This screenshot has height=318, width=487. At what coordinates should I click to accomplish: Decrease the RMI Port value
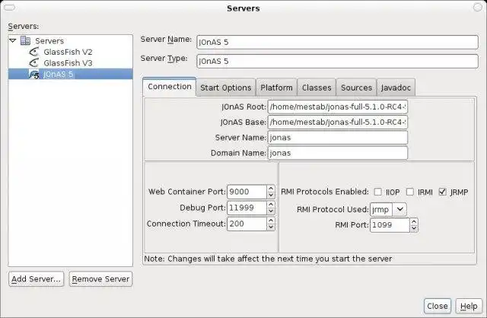414,228
